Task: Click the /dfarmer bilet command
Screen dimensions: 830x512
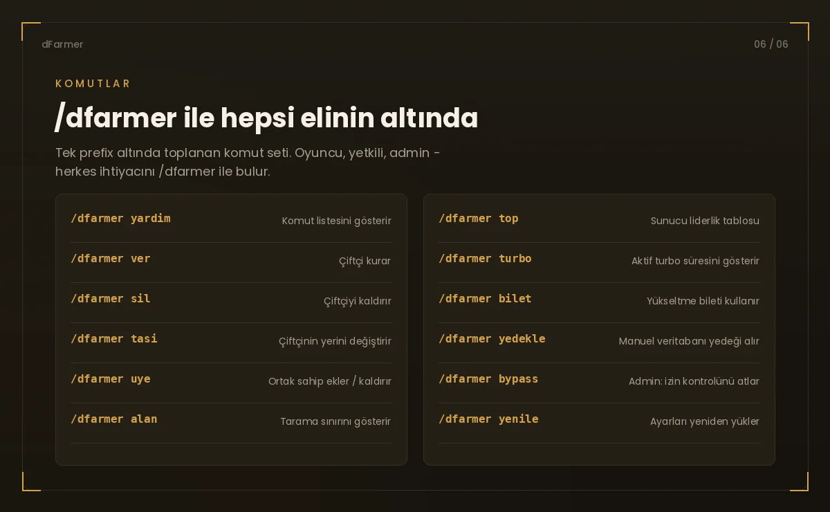Action: tap(485, 299)
